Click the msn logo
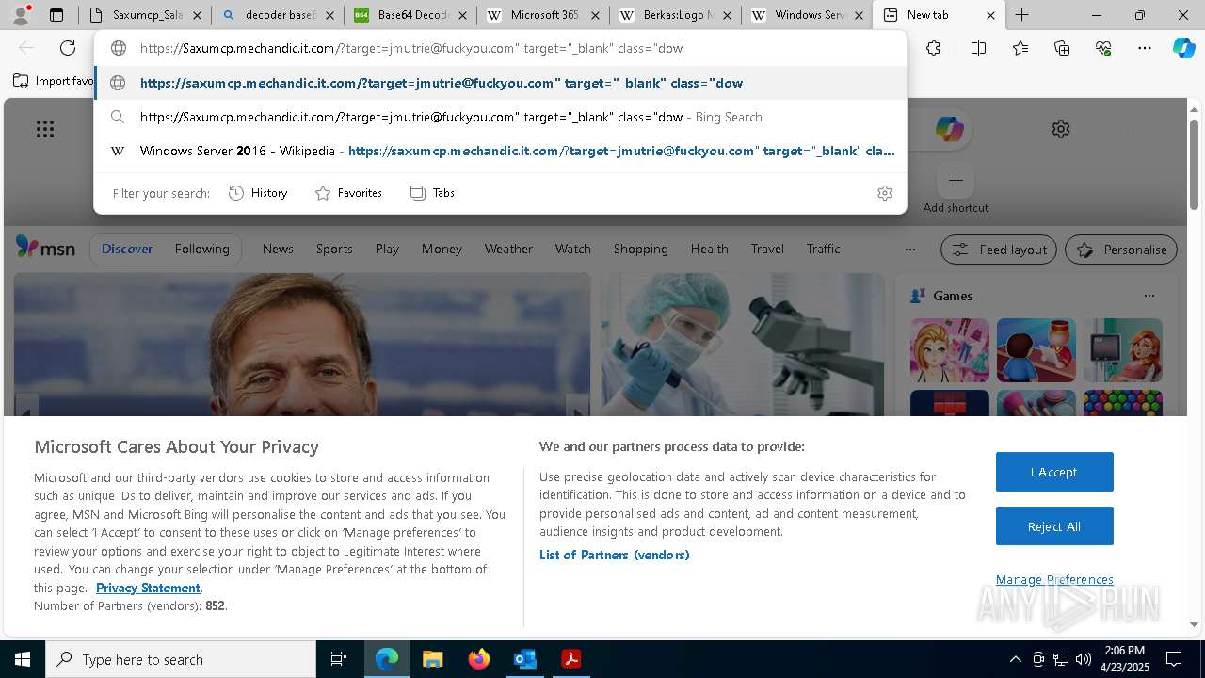The height and width of the screenshot is (678, 1205). 45,248
